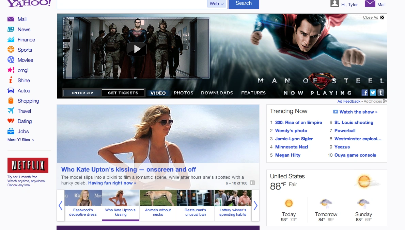Image resolution: width=405 pixels, height=230 pixels.
Task: Open trending topic Westminster explosi...
Action: pos(358,139)
